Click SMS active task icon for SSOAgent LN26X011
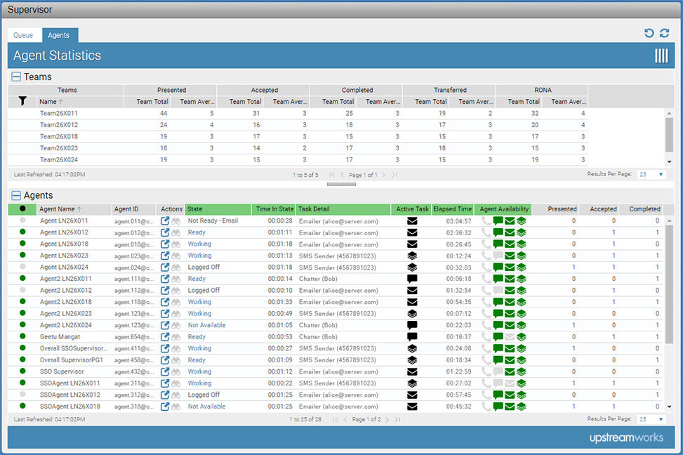Screen dimensions: 683x455 tap(412, 383)
